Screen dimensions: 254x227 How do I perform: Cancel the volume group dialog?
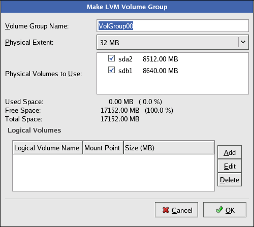click(176, 210)
